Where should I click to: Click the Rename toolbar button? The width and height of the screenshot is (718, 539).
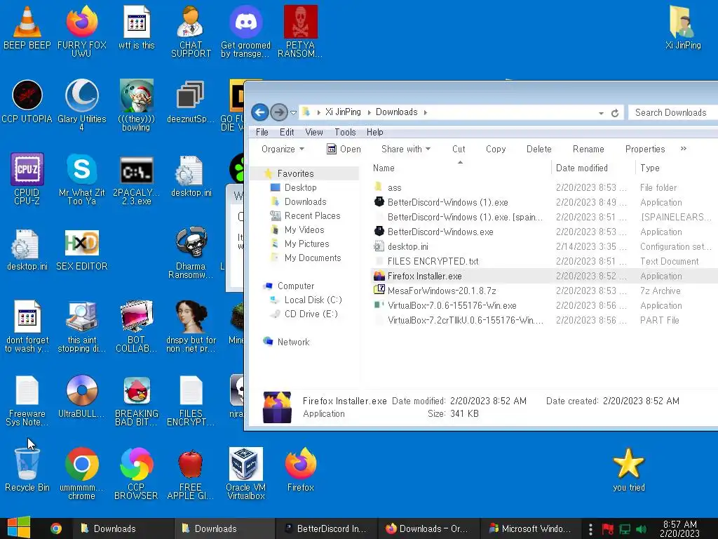[x=588, y=149]
